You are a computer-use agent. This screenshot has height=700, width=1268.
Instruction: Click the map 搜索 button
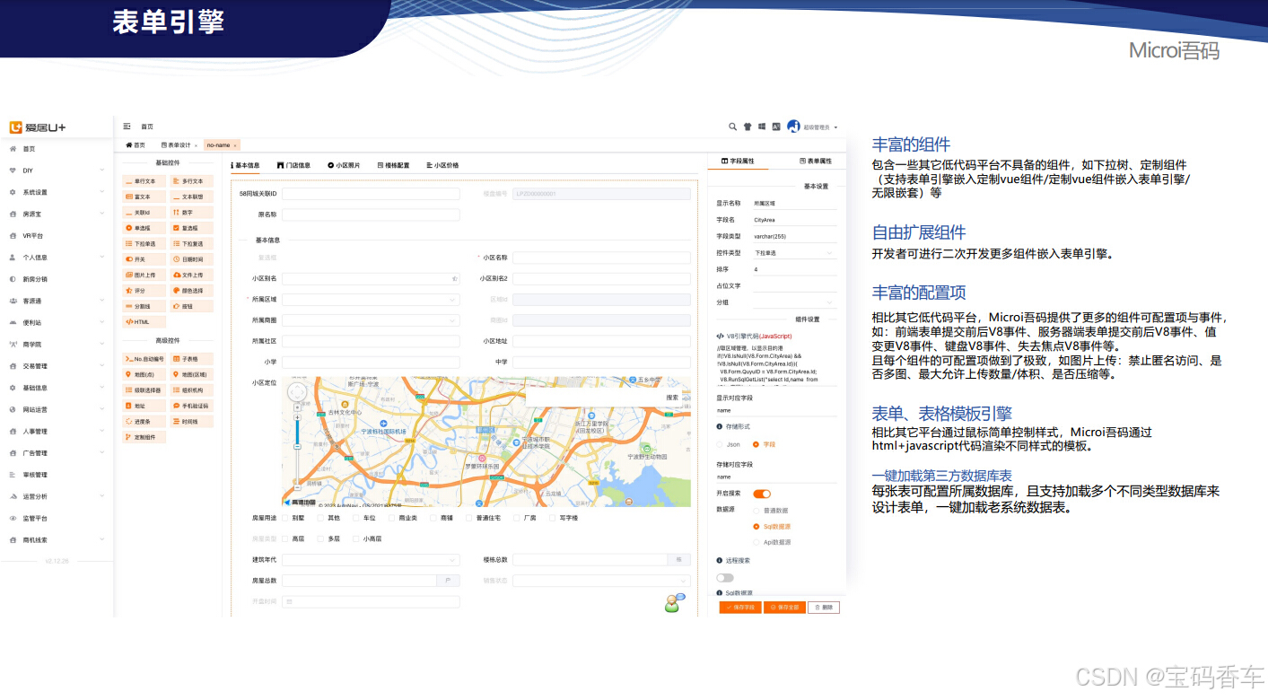click(x=672, y=397)
